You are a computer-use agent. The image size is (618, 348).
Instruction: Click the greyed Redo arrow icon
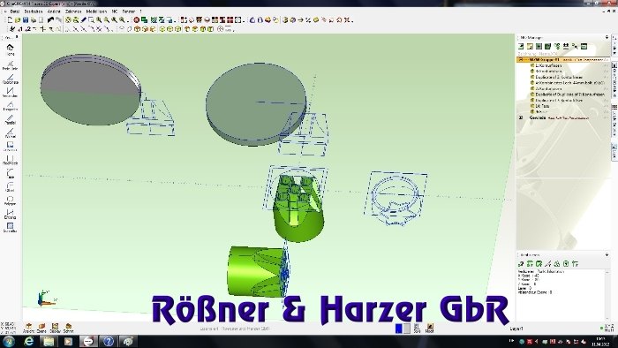point(59,19)
